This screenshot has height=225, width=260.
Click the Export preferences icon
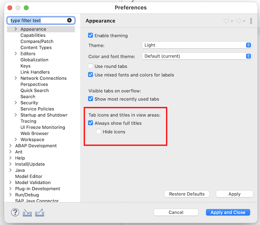tap(40, 213)
